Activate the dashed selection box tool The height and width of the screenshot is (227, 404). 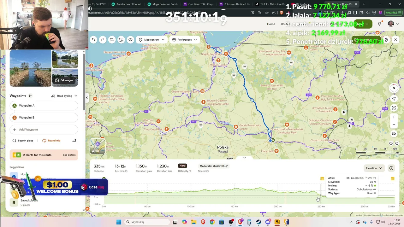(x=121, y=40)
